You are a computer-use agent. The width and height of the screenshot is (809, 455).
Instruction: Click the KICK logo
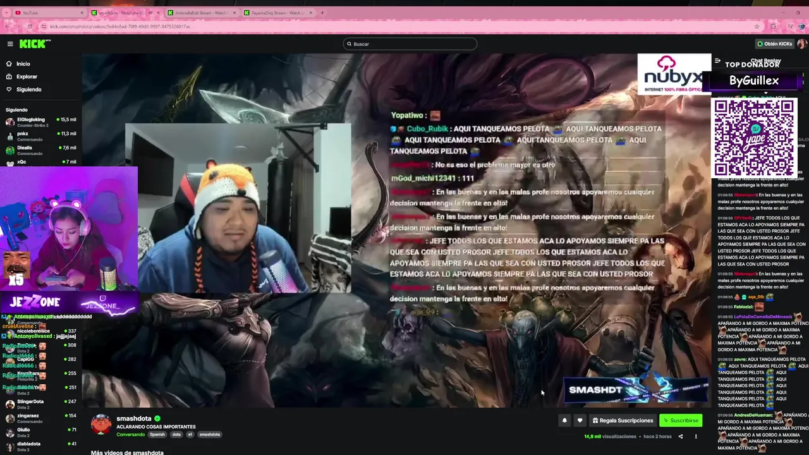coord(35,44)
